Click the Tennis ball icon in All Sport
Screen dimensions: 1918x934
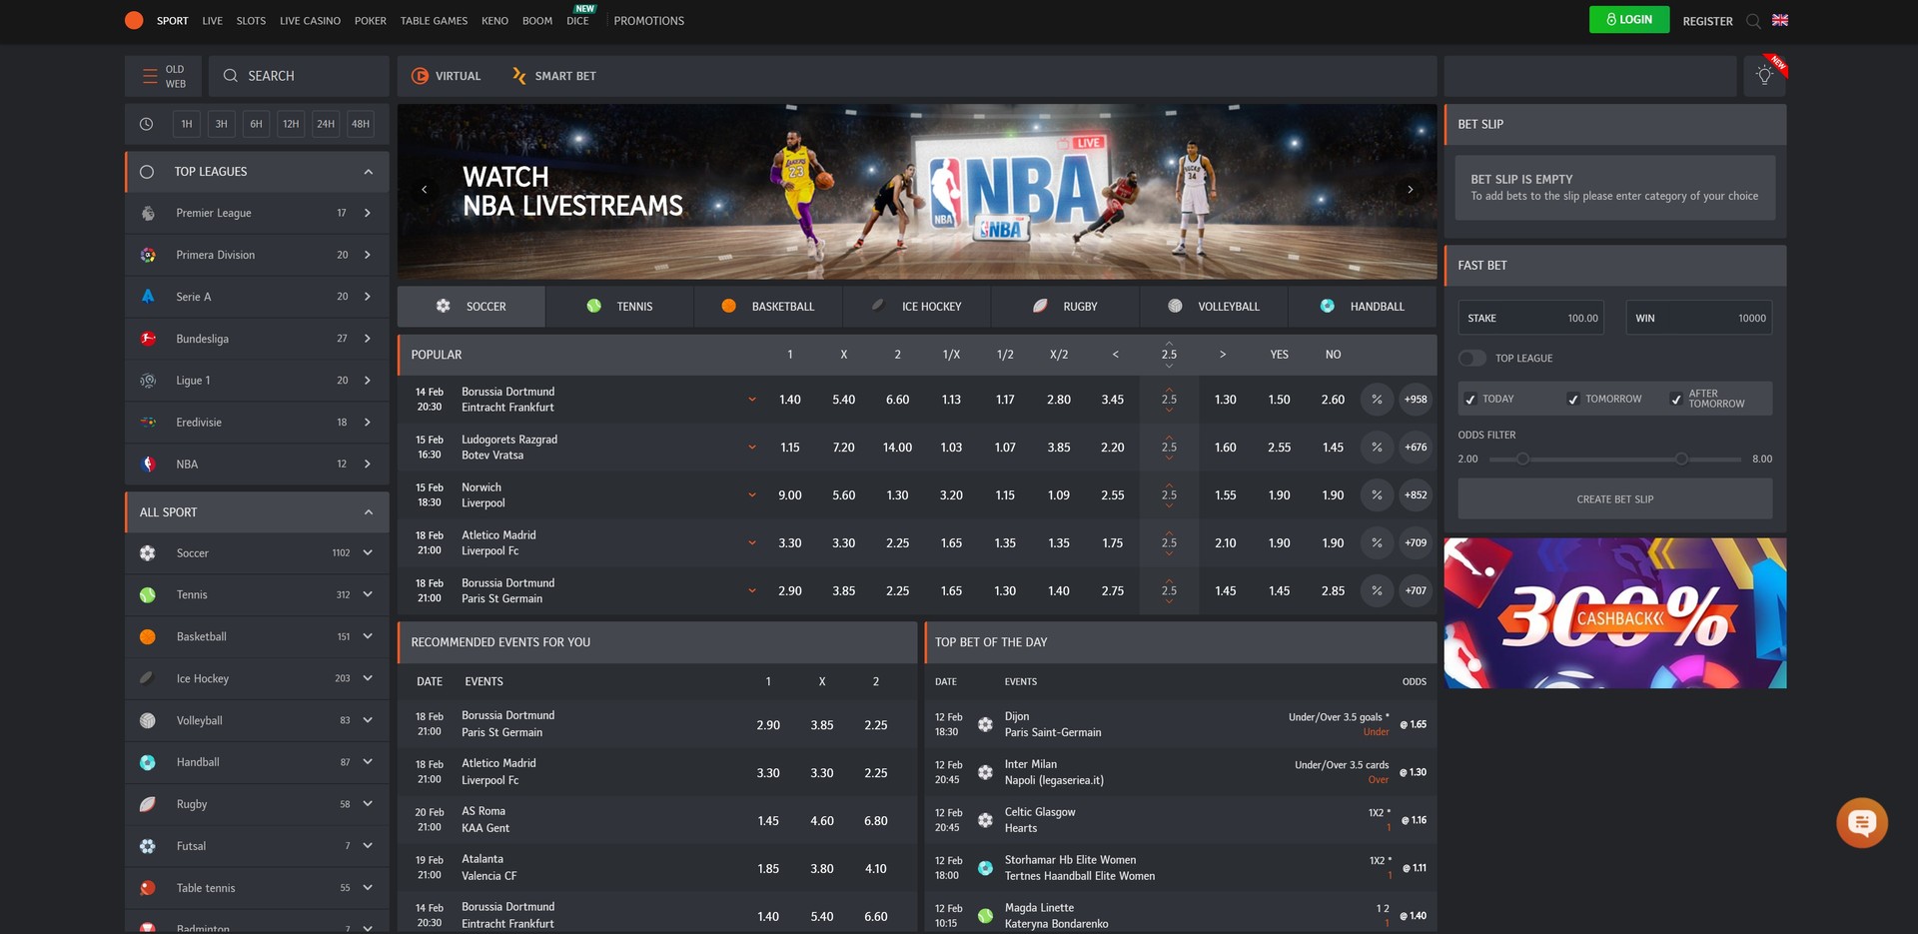click(x=148, y=595)
